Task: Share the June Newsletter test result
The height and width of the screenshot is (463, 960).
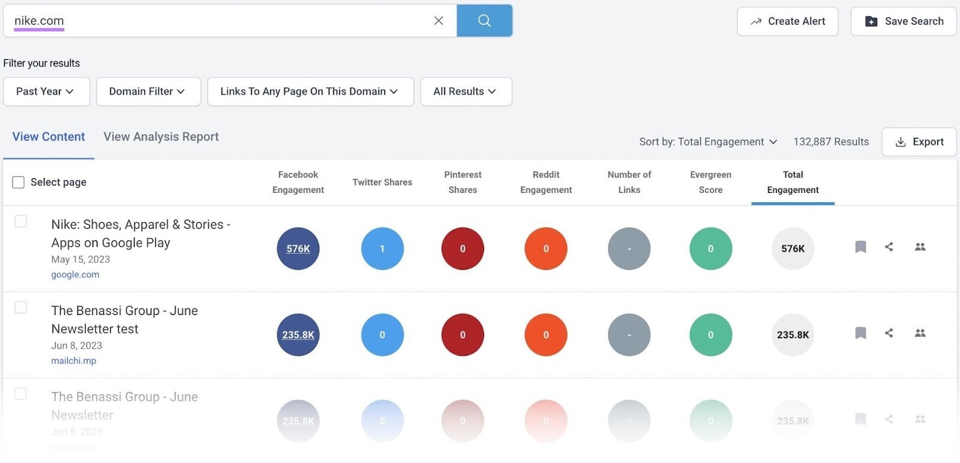Action: pyautogui.click(x=889, y=333)
